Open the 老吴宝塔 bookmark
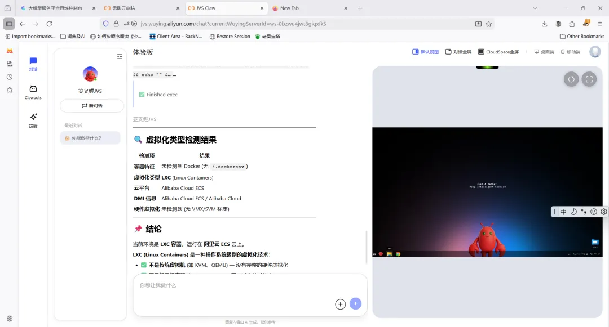Viewport: 609px width, 327px height. [268, 37]
